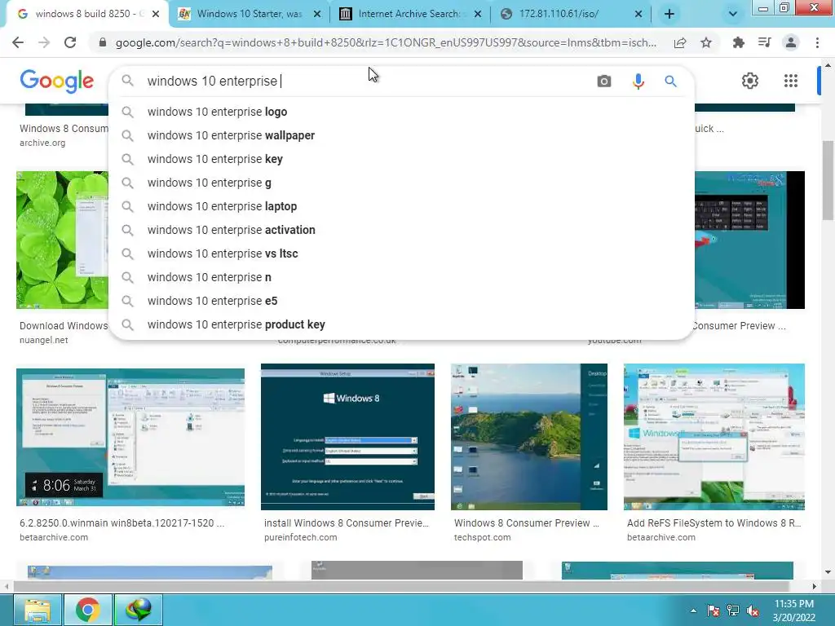This screenshot has width=835, height=626.
Task: Open Chrome extensions puzzle icon
Action: [738, 42]
